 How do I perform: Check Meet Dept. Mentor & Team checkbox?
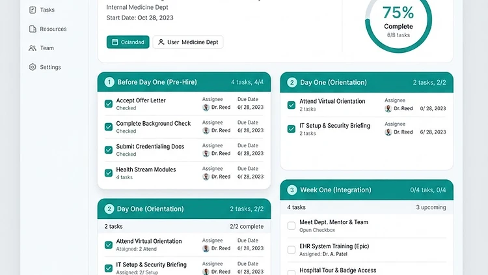[291, 225]
